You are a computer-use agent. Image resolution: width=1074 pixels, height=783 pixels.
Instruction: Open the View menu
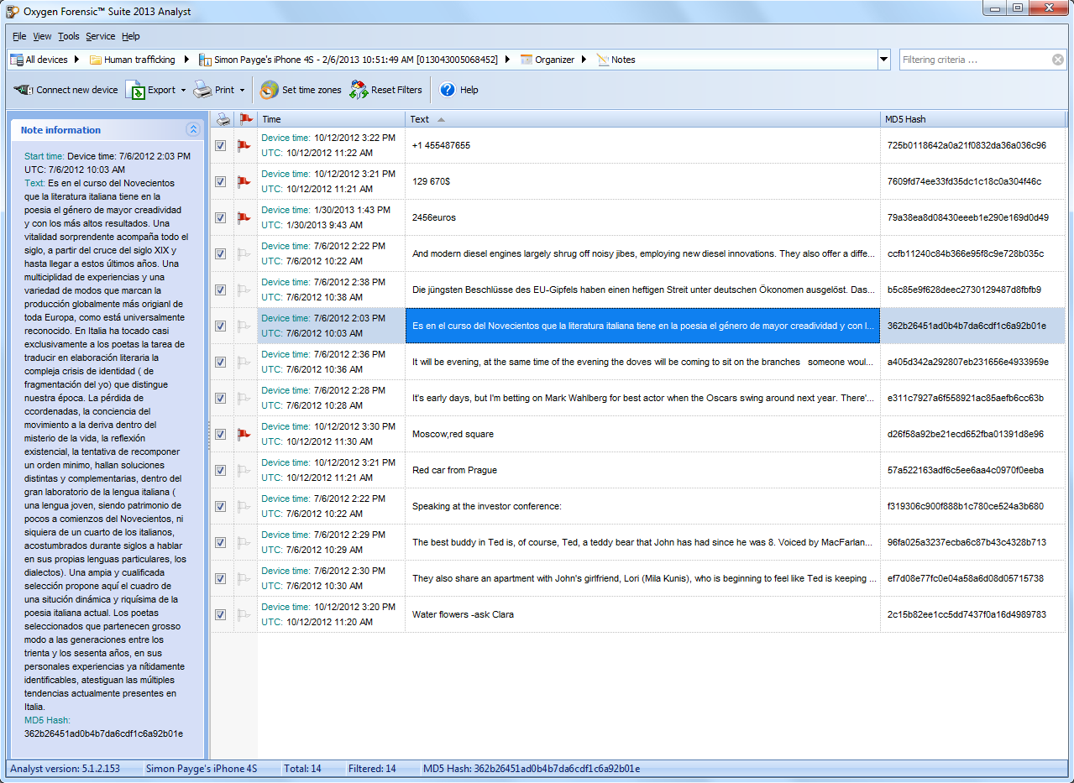click(x=42, y=36)
